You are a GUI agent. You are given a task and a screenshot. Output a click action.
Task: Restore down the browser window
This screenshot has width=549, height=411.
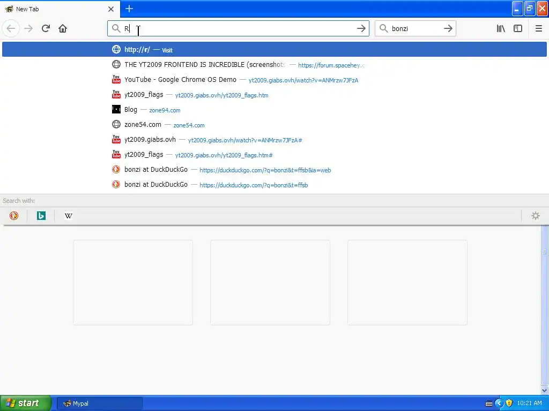point(530,9)
